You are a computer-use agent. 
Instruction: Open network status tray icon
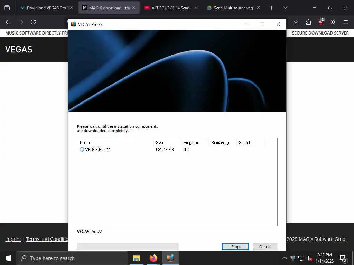tap(301, 258)
